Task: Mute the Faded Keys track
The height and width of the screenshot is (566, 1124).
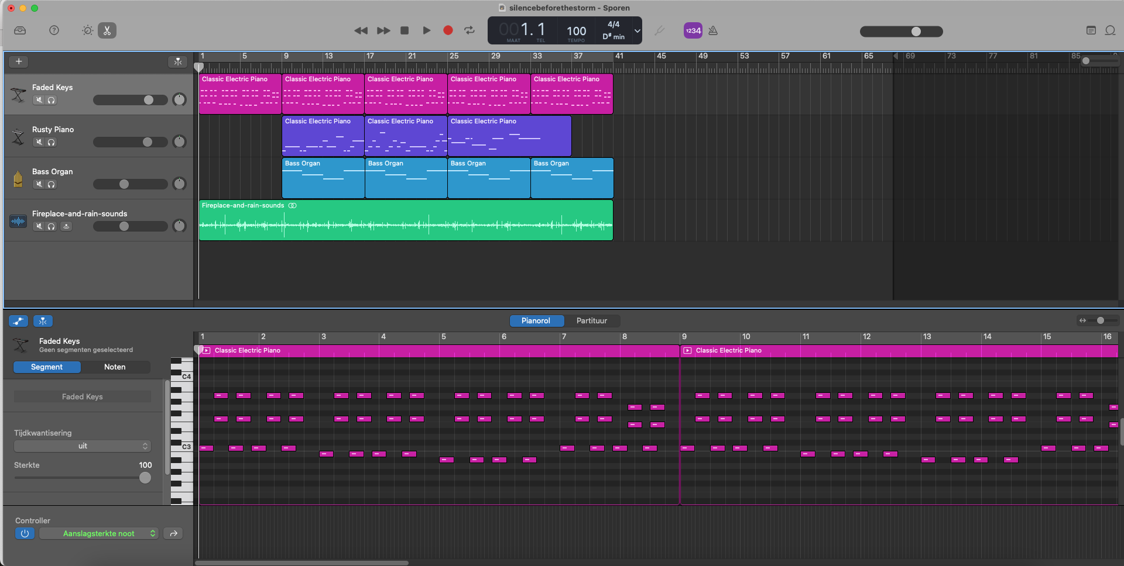Action: click(39, 100)
